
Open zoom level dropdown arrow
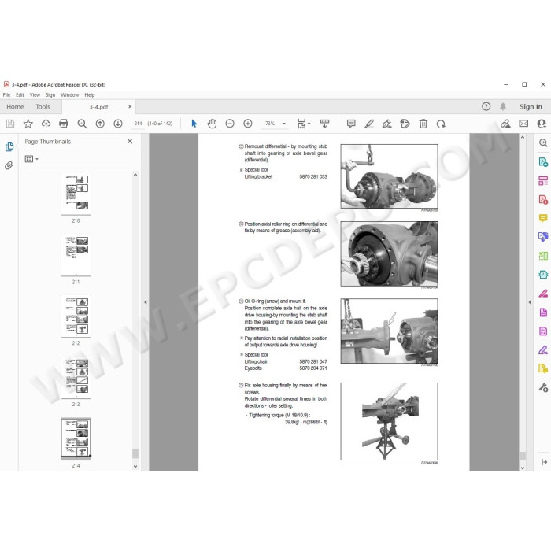(284, 124)
